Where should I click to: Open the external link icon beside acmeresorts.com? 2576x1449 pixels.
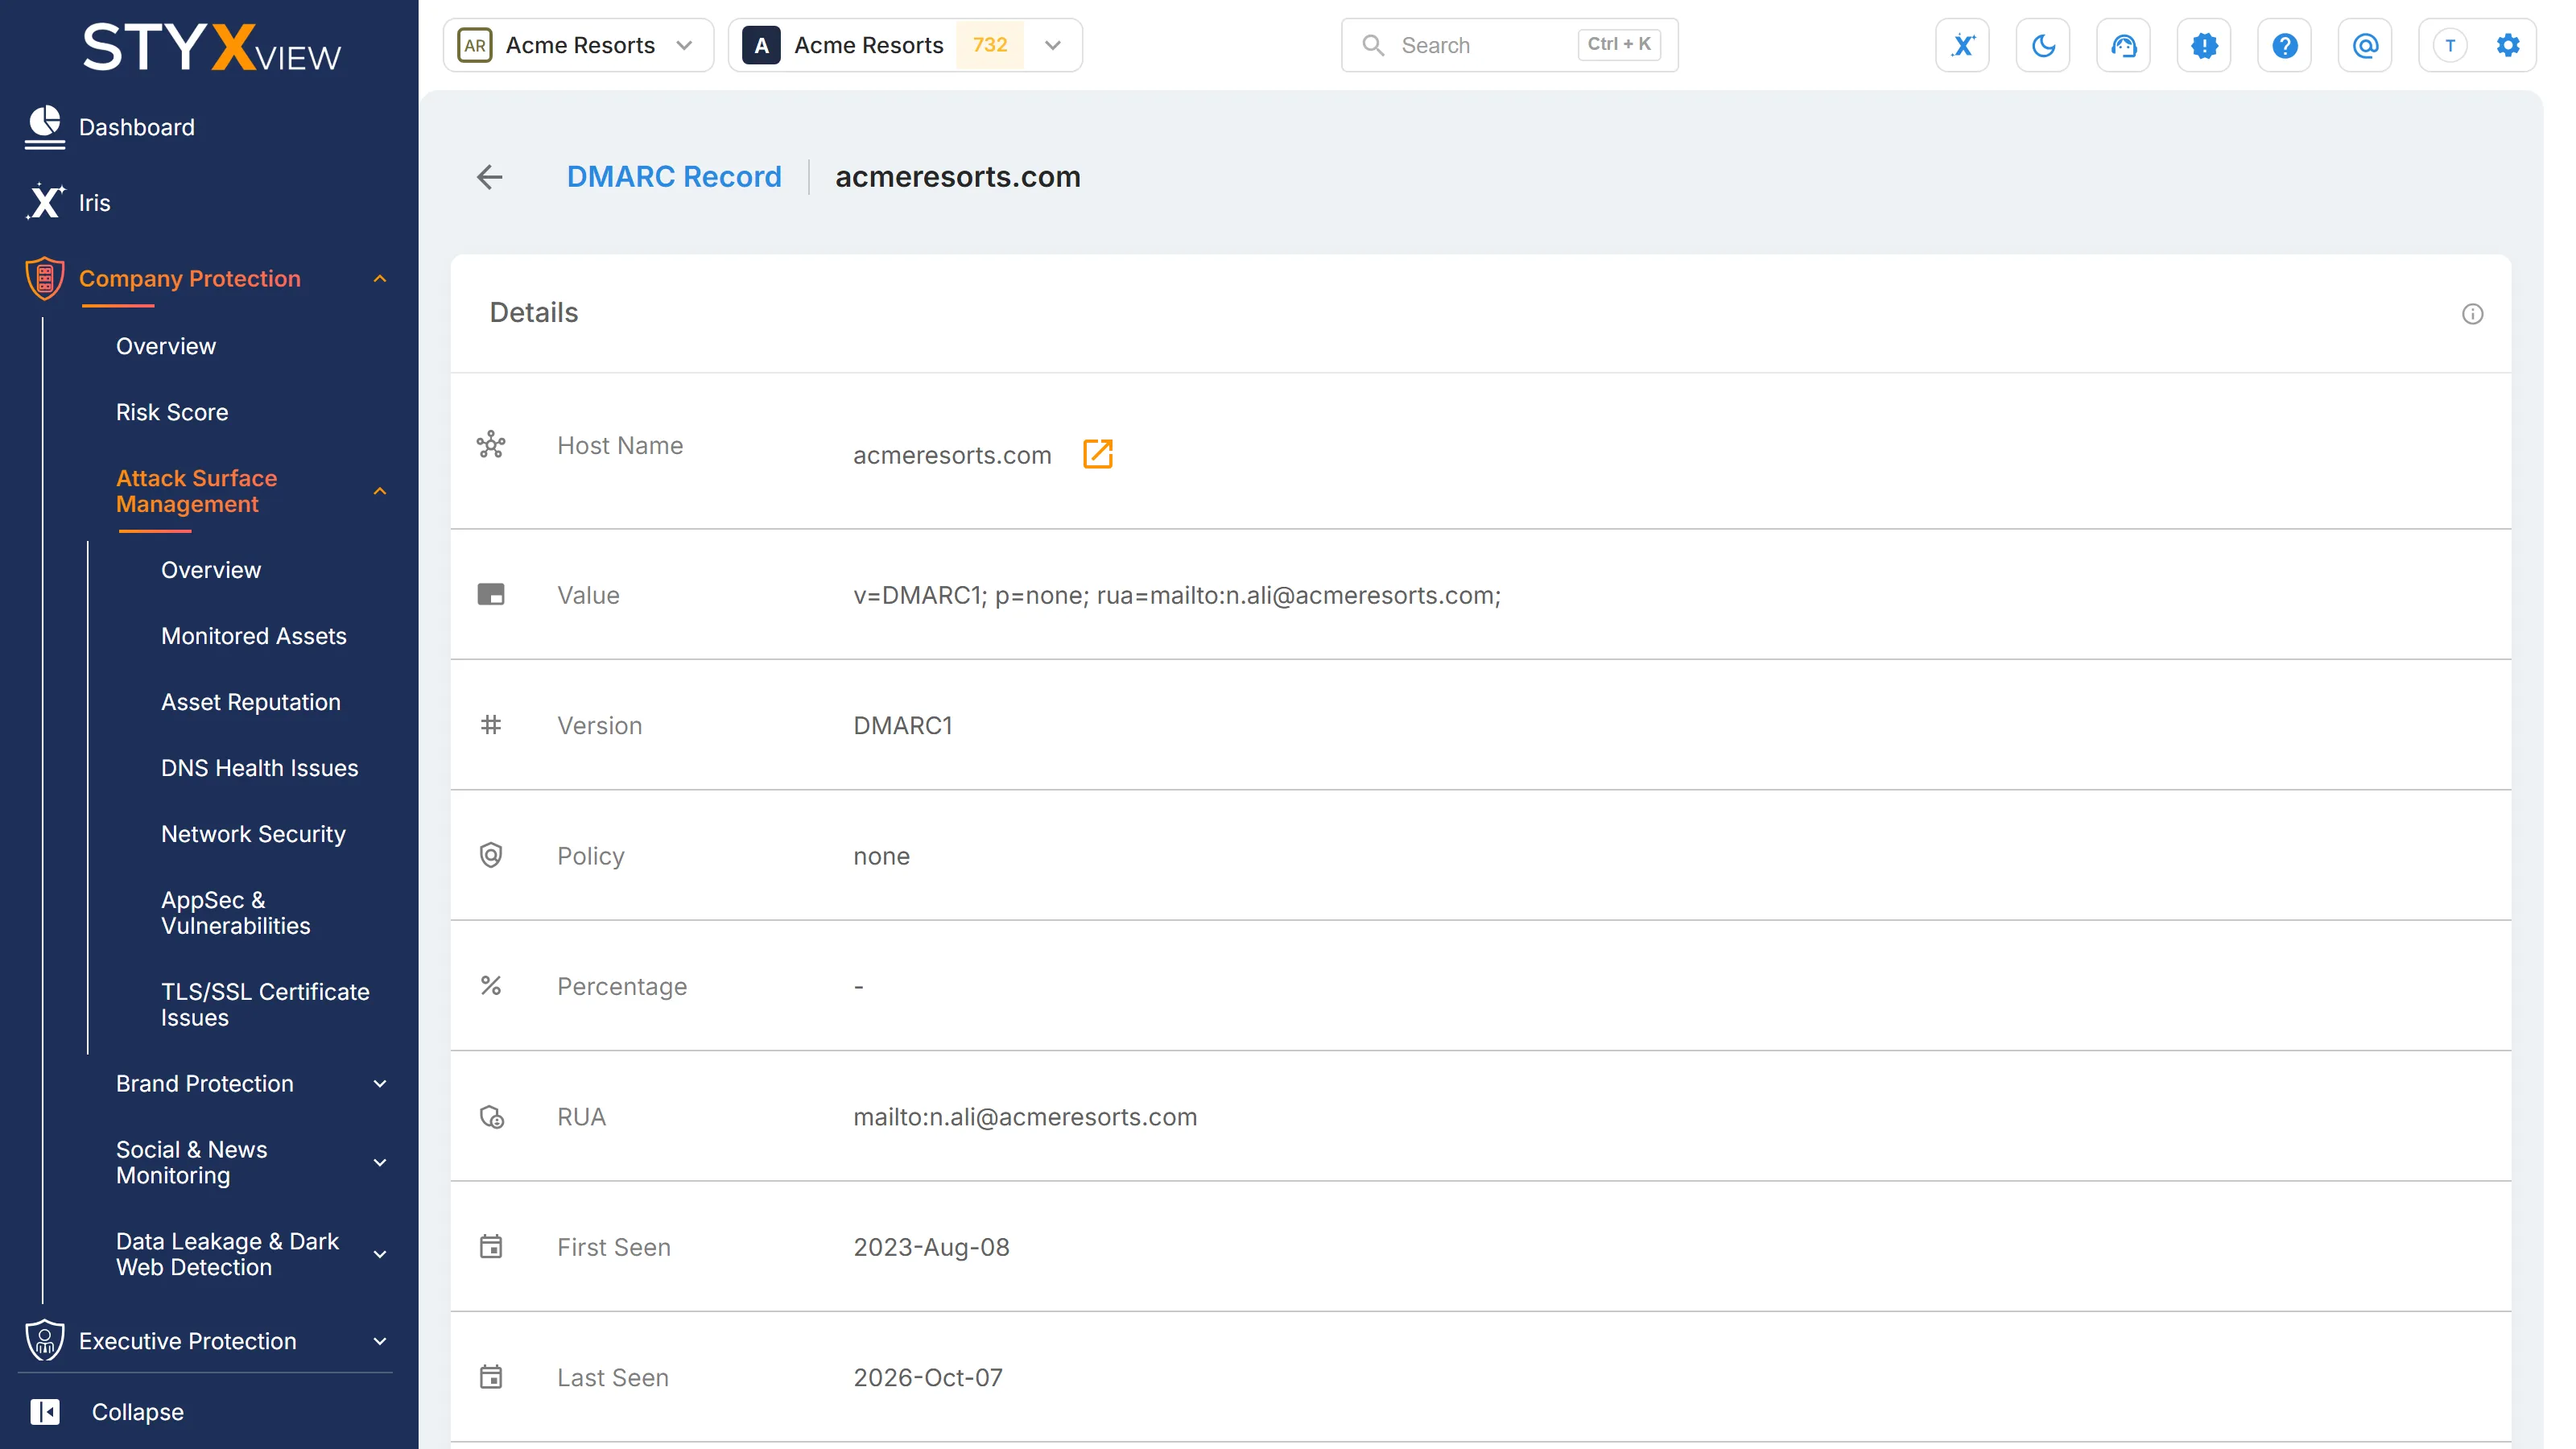tap(1097, 454)
